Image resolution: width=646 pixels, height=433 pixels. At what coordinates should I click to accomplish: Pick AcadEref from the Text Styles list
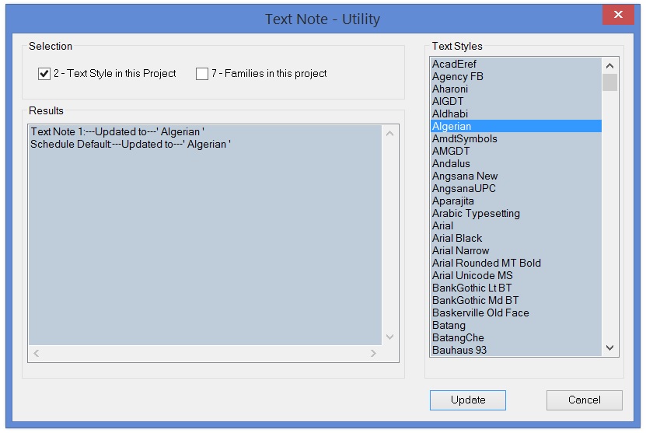tap(454, 64)
